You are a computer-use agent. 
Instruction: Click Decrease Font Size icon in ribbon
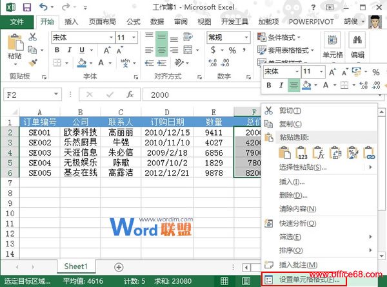click(x=120, y=50)
